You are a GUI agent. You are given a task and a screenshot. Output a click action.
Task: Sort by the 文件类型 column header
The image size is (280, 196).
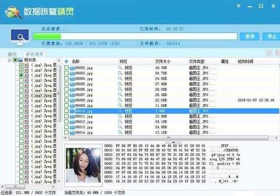[x=196, y=61]
